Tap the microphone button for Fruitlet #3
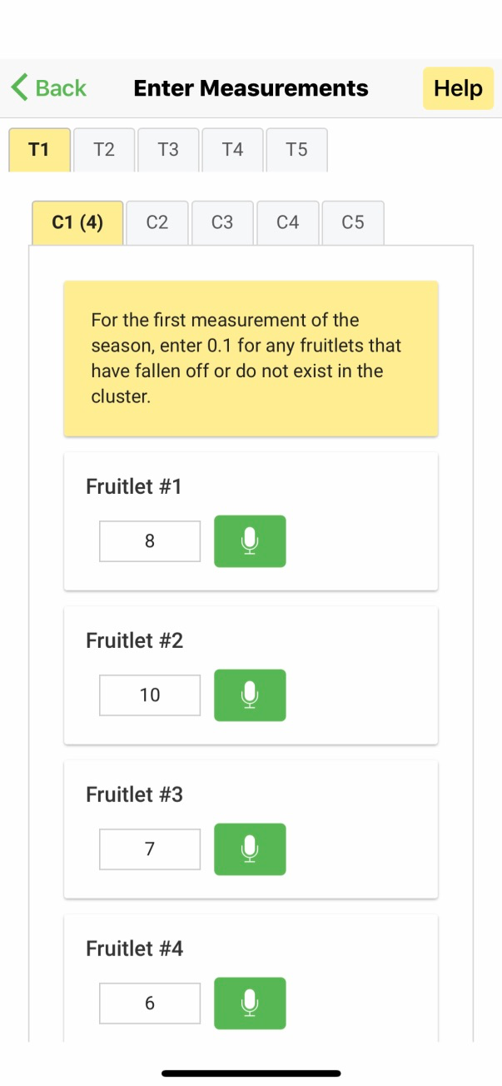Screen dimensions: 502x1086 (x=250, y=849)
